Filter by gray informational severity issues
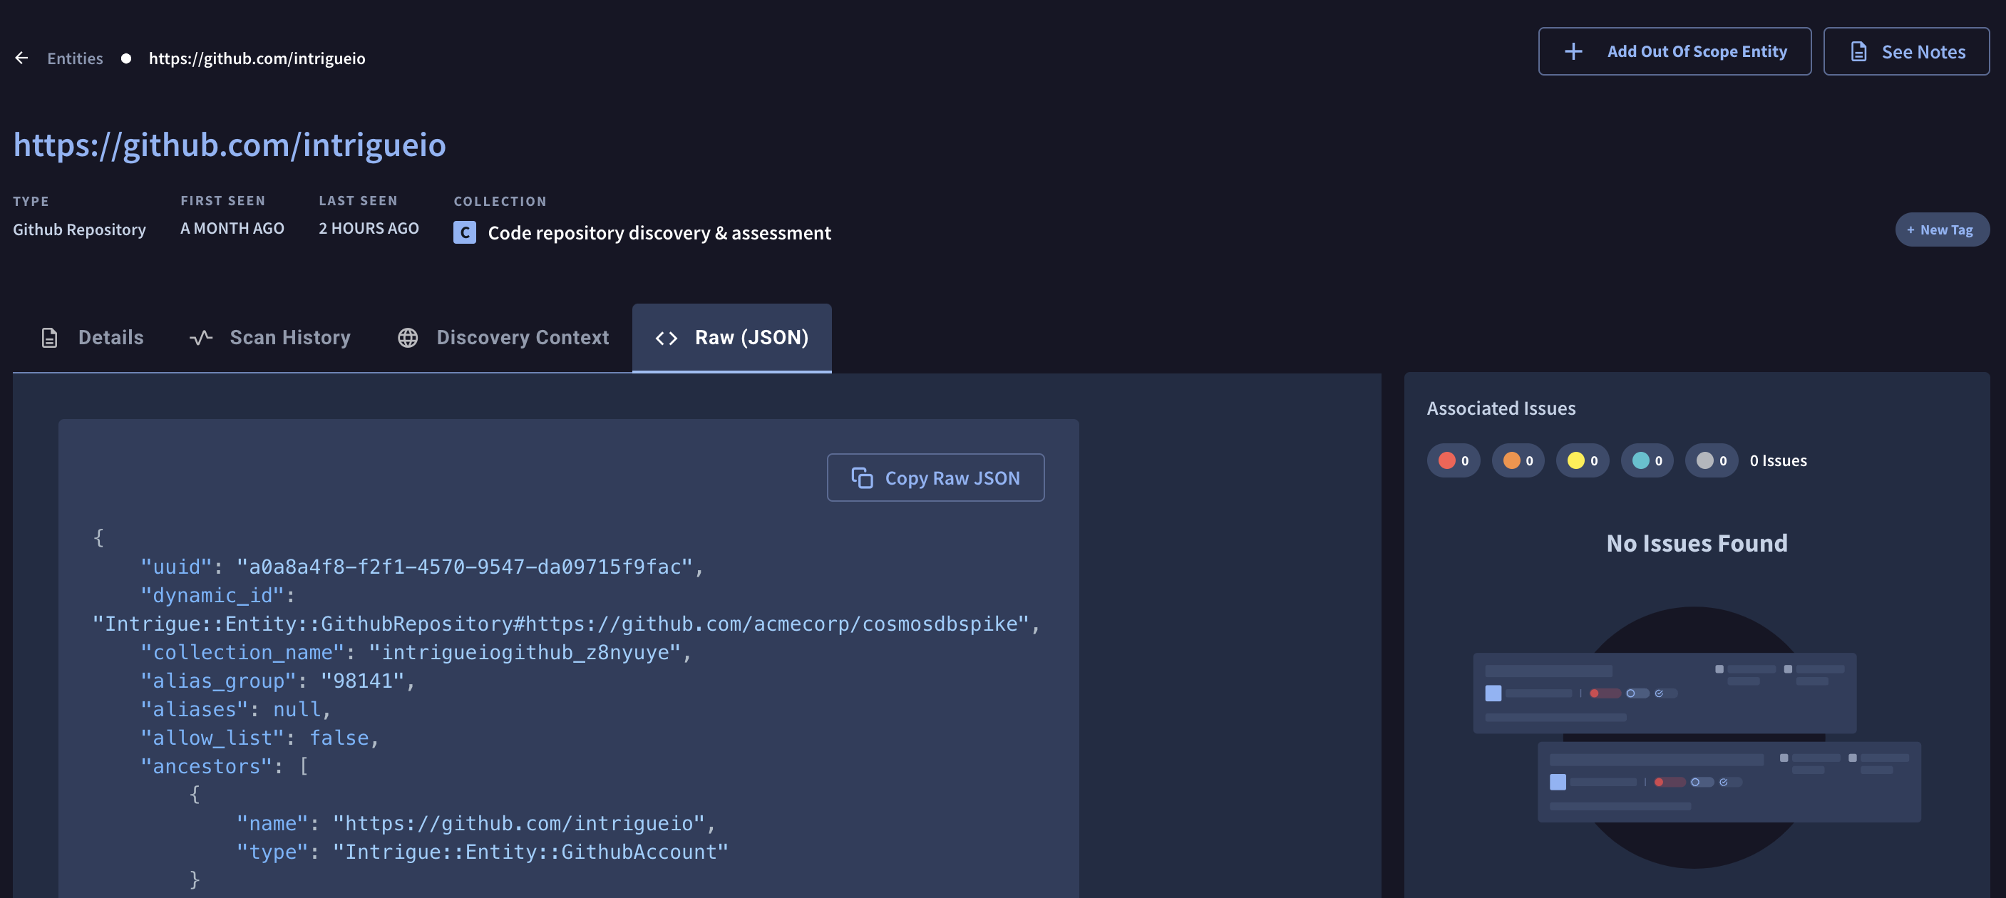The image size is (2006, 898). click(x=1712, y=461)
